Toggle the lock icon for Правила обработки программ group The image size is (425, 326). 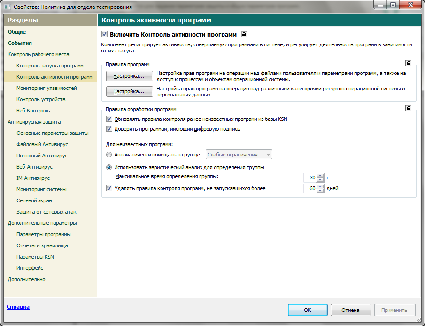(408, 108)
